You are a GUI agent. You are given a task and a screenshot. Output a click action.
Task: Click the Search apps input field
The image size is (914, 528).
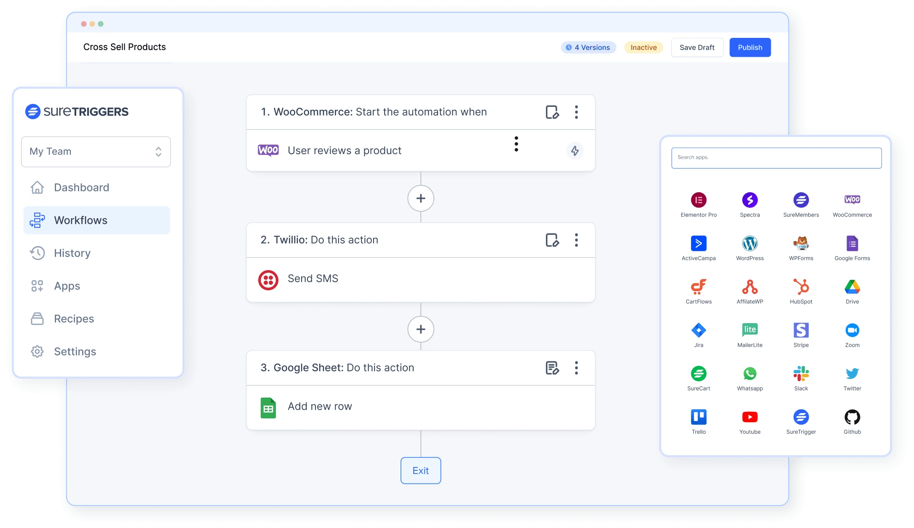pyautogui.click(x=776, y=158)
